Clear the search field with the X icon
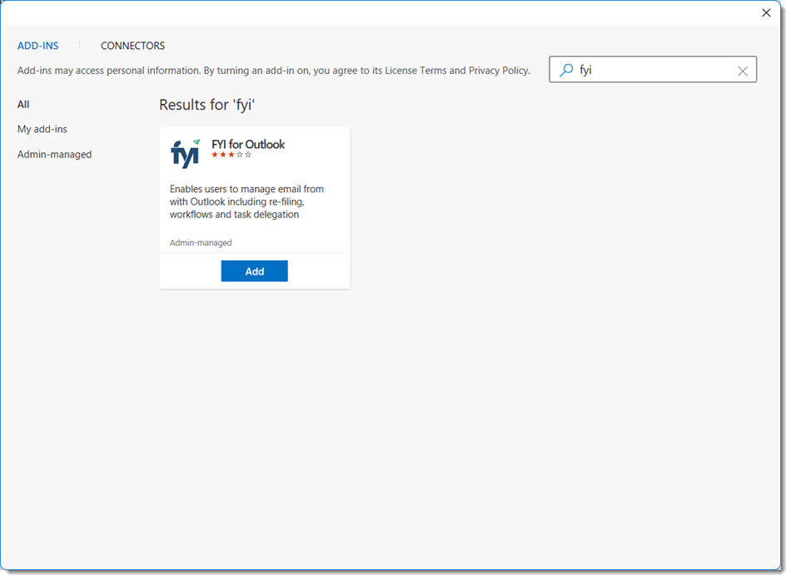This screenshot has height=580, width=791. point(742,71)
